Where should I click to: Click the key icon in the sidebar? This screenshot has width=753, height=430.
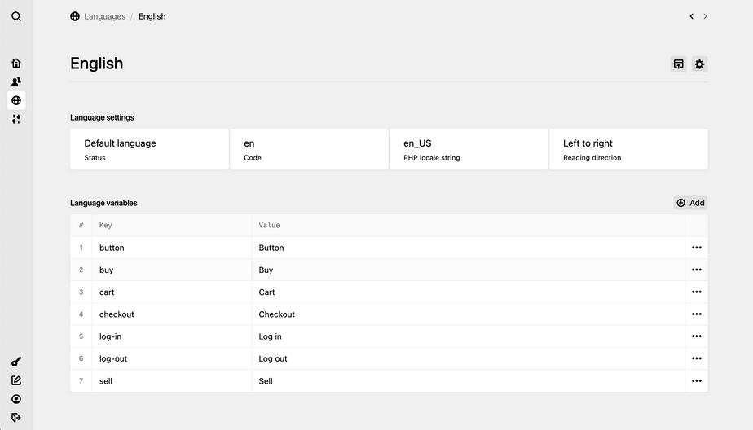(x=16, y=362)
